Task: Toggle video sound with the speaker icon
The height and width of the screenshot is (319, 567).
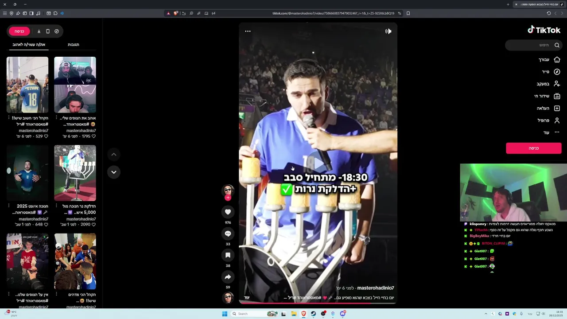Action: pos(388,31)
